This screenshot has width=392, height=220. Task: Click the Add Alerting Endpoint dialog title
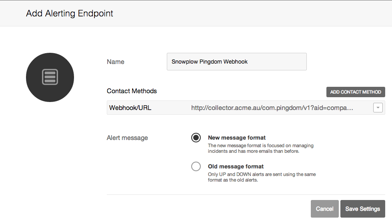tap(70, 13)
